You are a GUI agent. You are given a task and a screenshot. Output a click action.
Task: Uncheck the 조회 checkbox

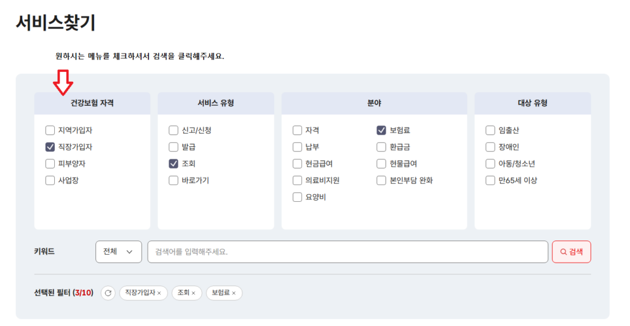click(173, 164)
